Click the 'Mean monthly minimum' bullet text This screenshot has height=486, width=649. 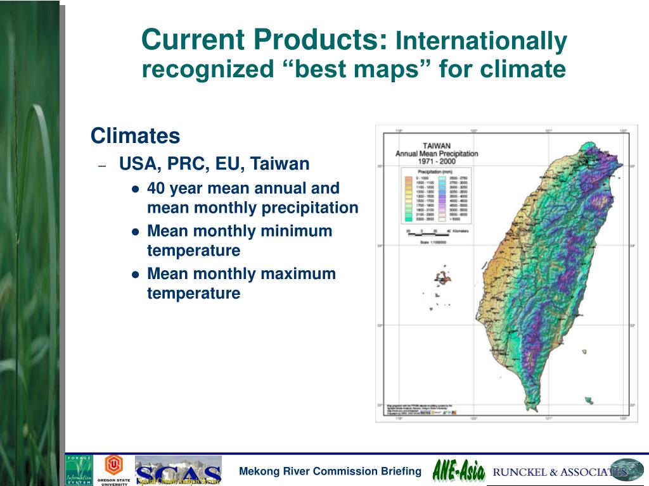240,231
